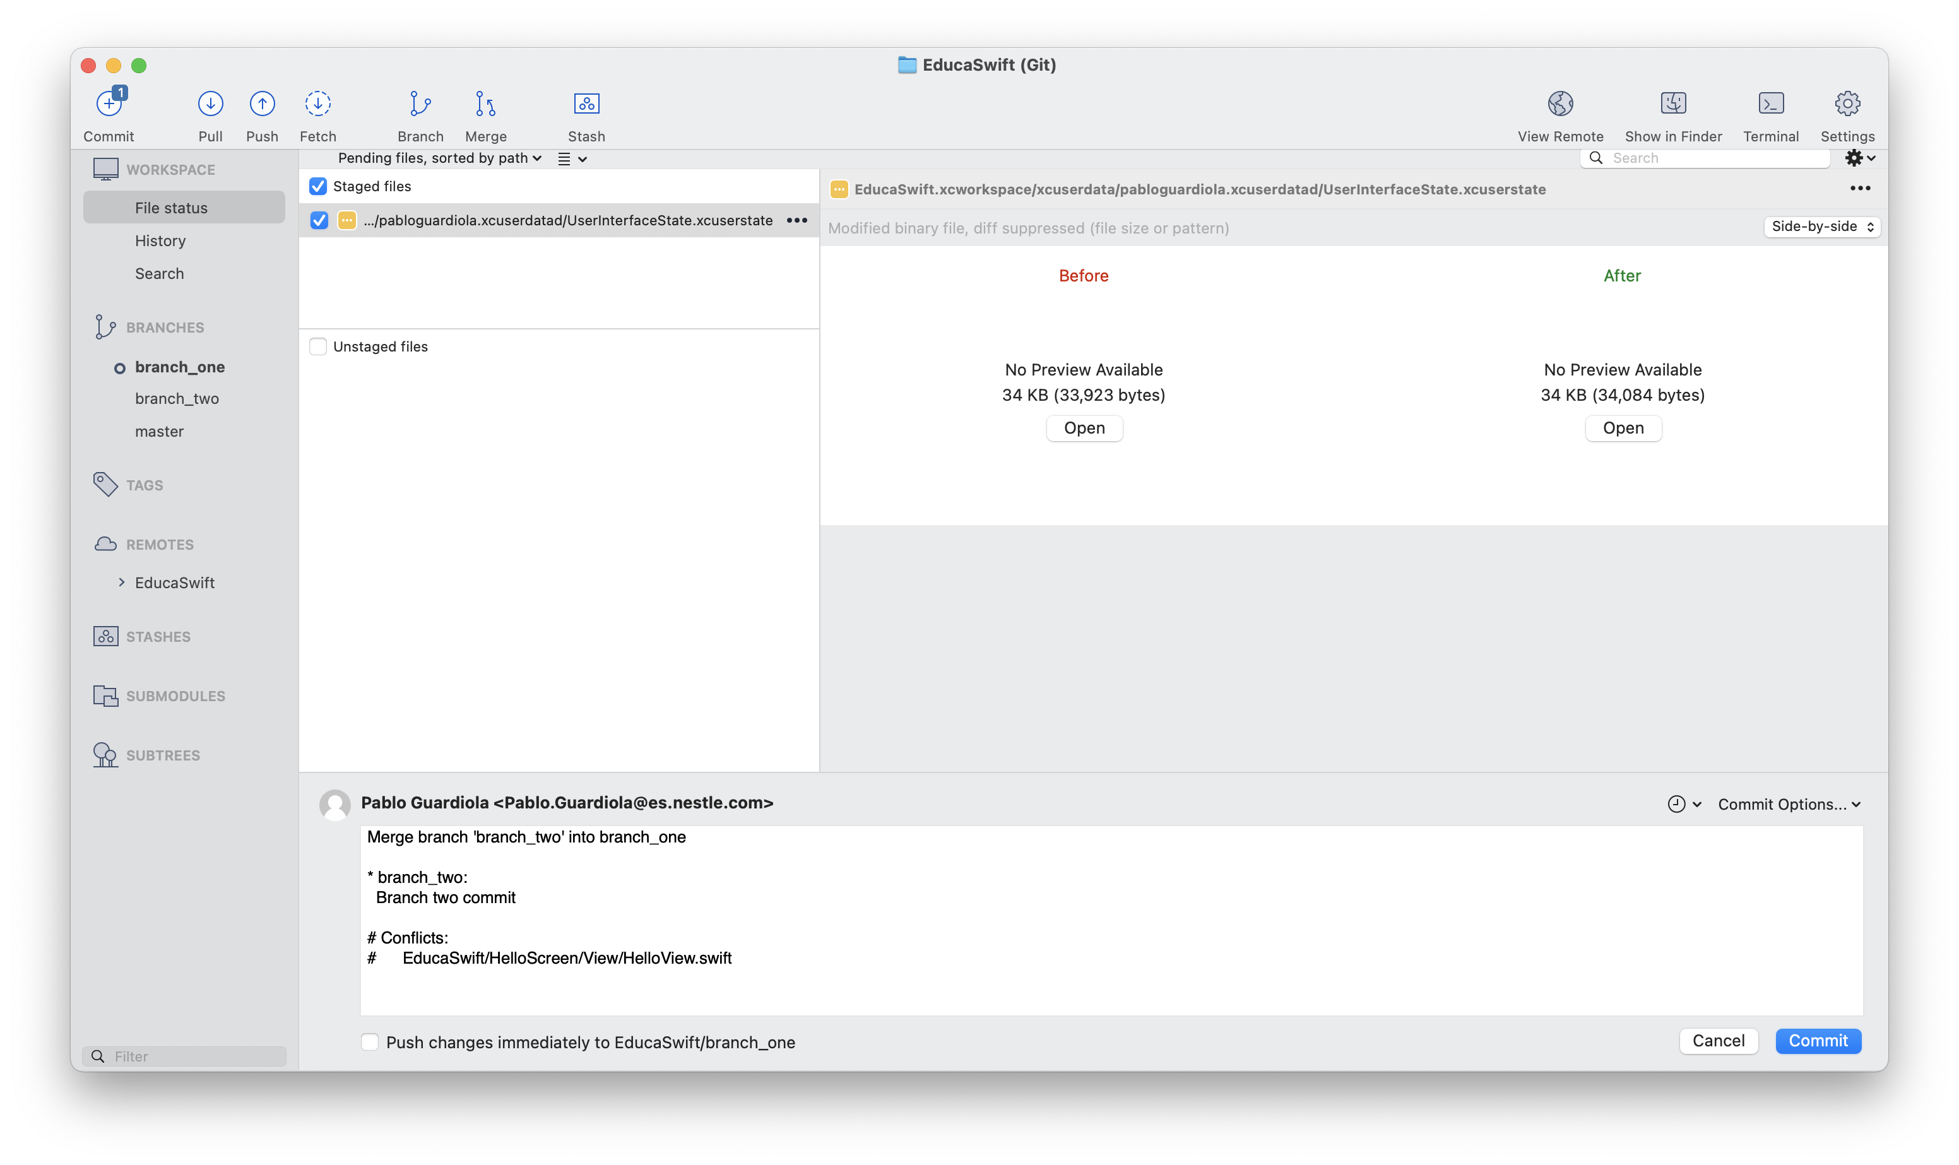Open the Branch tool
Image resolution: width=1959 pixels, height=1165 pixels.
tap(421, 103)
